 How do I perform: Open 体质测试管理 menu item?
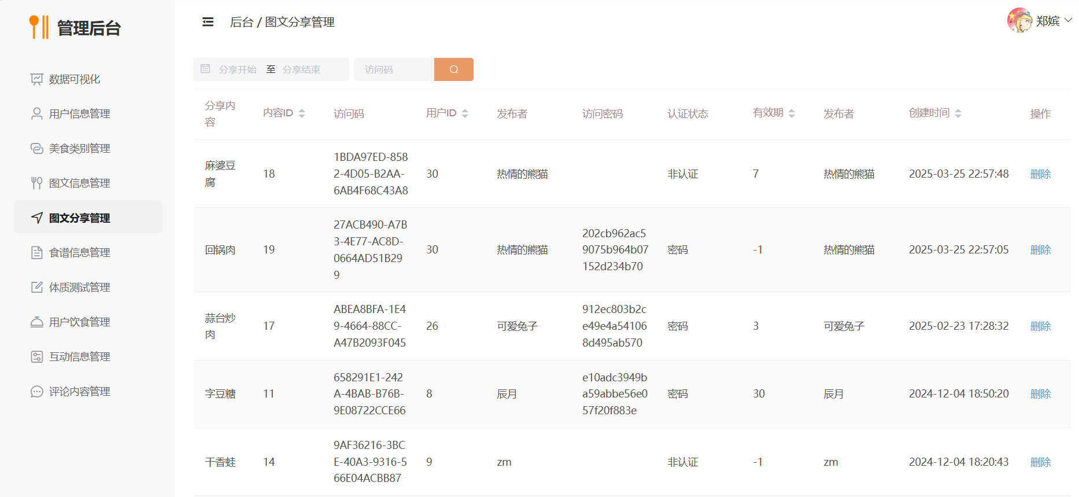[x=88, y=288]
